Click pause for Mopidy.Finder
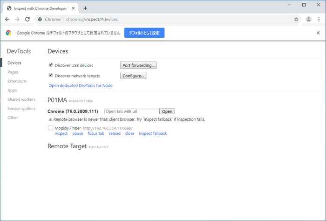 pos(78,134)
